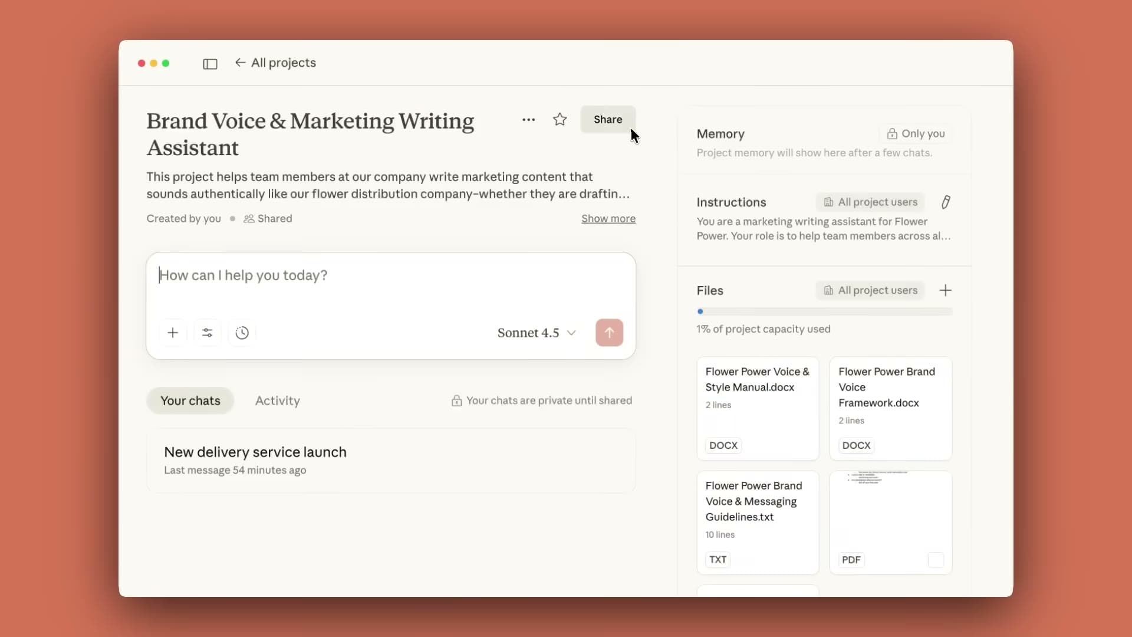This screenshot has height=637, width=1132.
Task: Click the plus attachment icon in chat box
Action: 173,333
